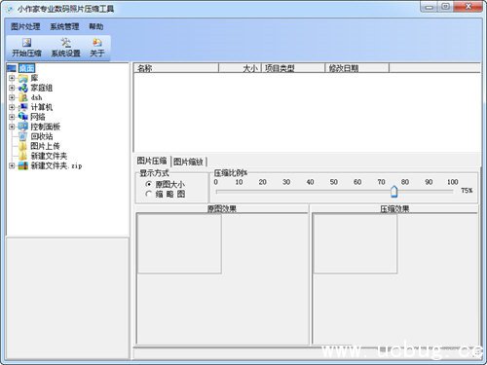Switch to the 图片压缩 tab
This screenshot has width=487, height=365.
152,161
